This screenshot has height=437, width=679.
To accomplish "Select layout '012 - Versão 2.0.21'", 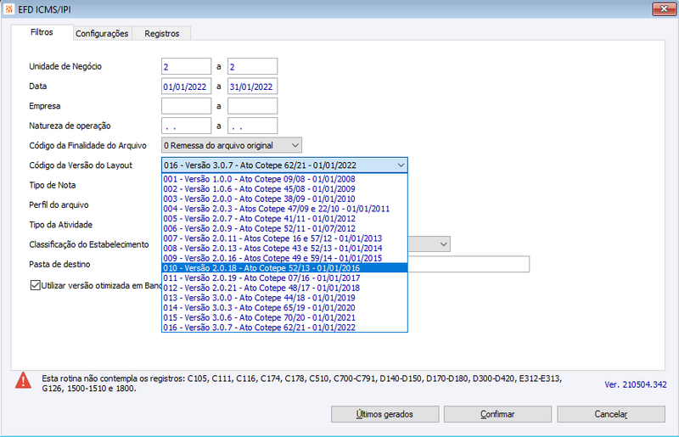I will pos(284,288).
